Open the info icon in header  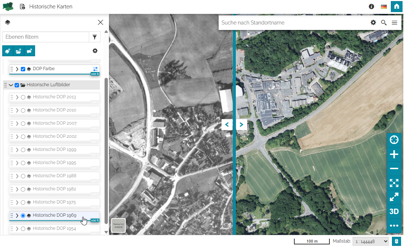[x=371, y=7]
